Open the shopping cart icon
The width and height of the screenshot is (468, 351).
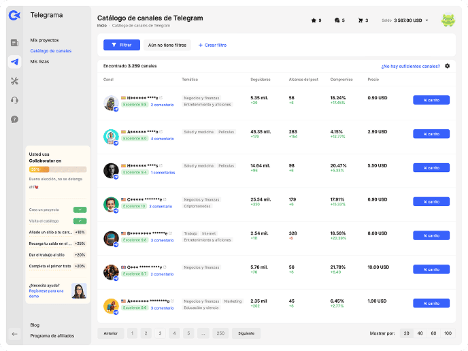pyautogui.click(x=361, y=20)
